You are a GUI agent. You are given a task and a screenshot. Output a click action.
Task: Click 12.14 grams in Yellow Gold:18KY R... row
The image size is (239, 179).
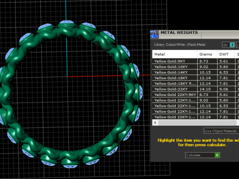(x=205, y=84)
